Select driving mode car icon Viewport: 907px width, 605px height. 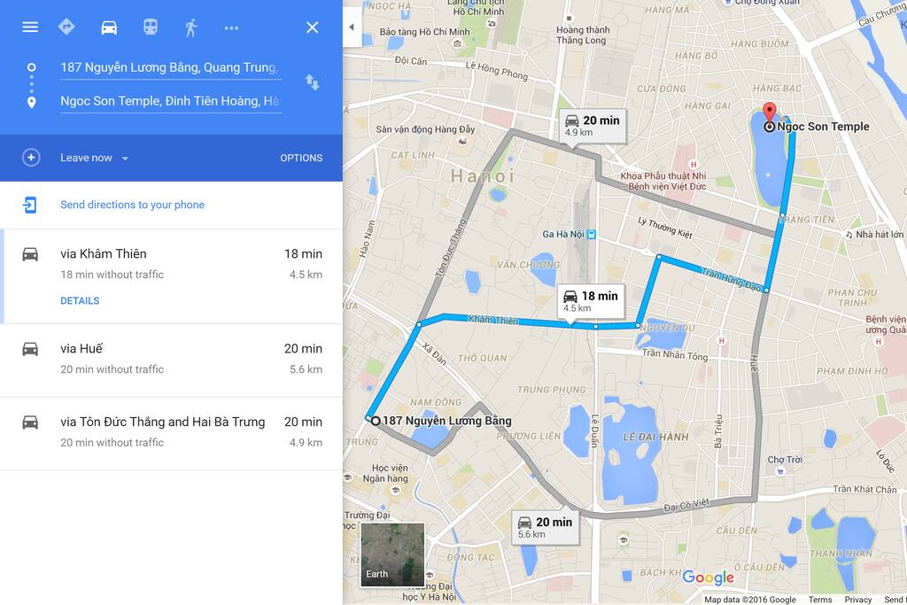tap(109, 27)
